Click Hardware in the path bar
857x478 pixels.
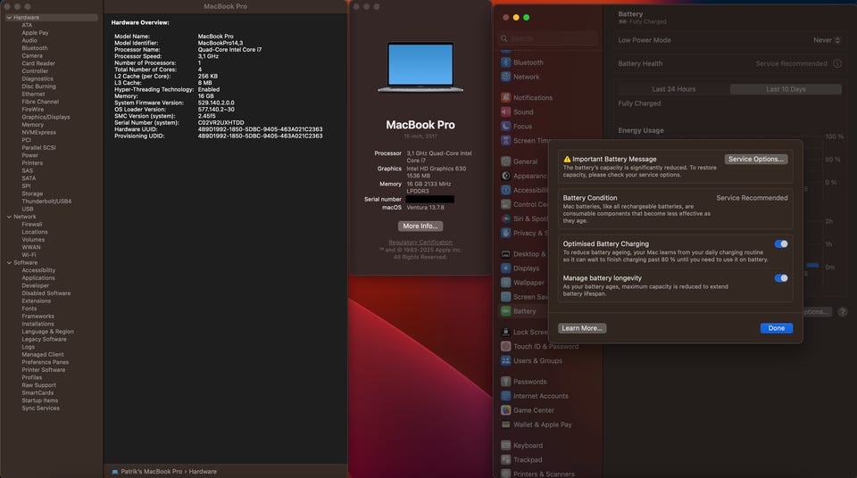coord(203,472)
